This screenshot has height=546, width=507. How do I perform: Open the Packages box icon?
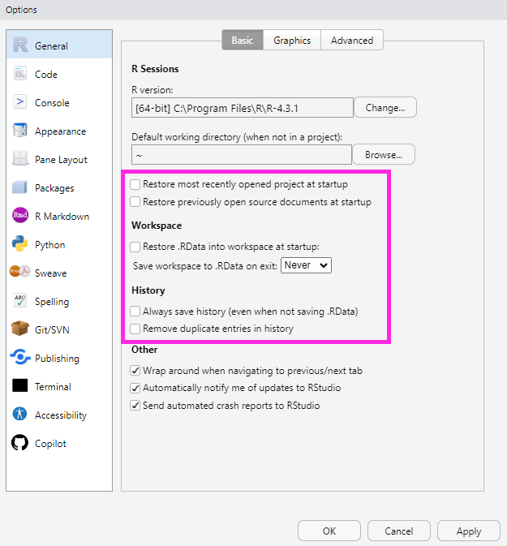pyautogui.click(x=19, y=187)
